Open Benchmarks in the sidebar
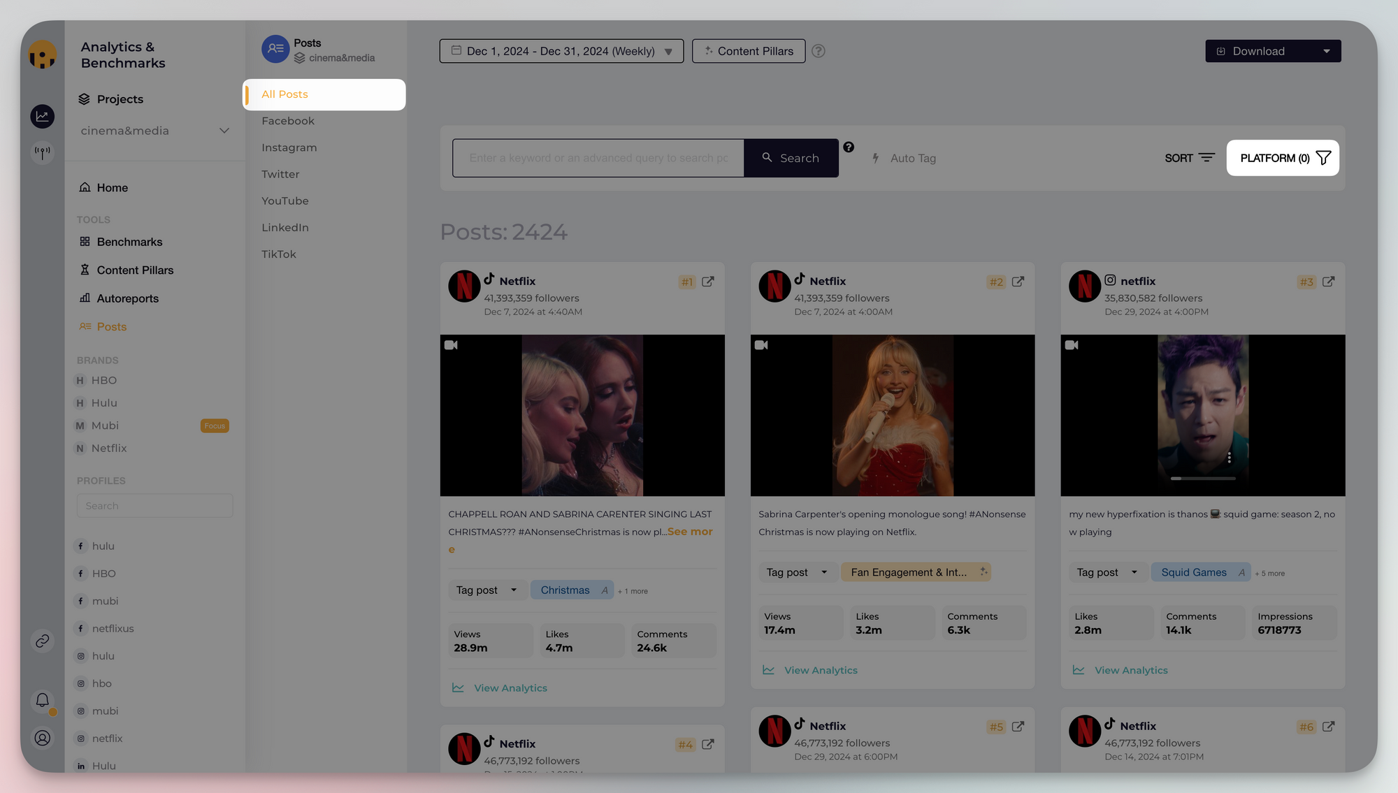This screenshot has height=793, width=1398. click(122, 242)
